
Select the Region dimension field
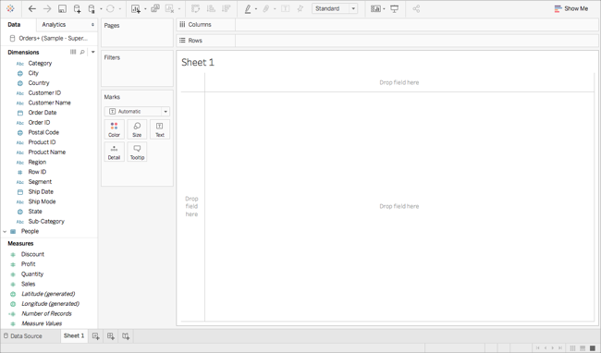(37, 162)
